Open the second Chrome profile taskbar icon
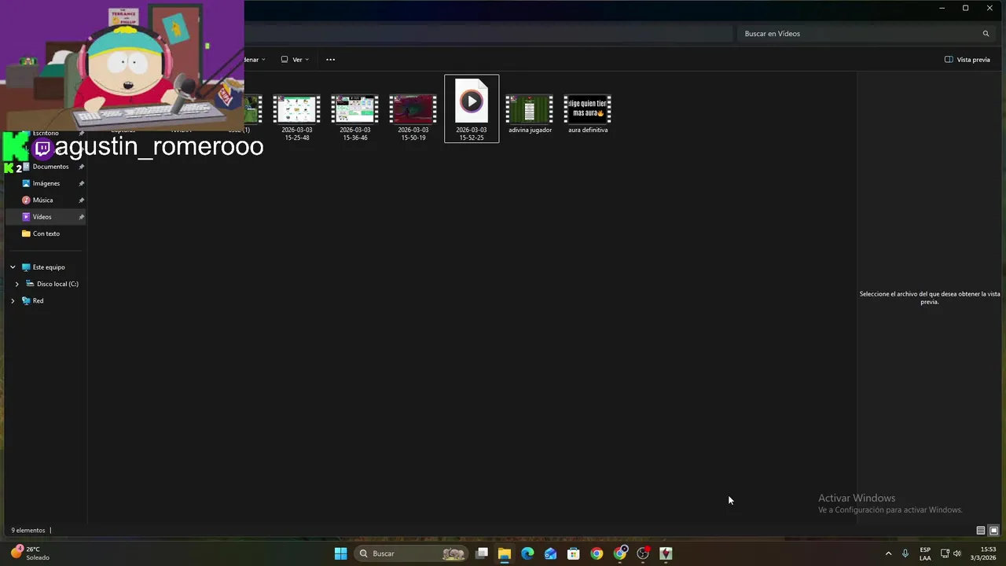The image size is (1006, 566). [620, 553]
